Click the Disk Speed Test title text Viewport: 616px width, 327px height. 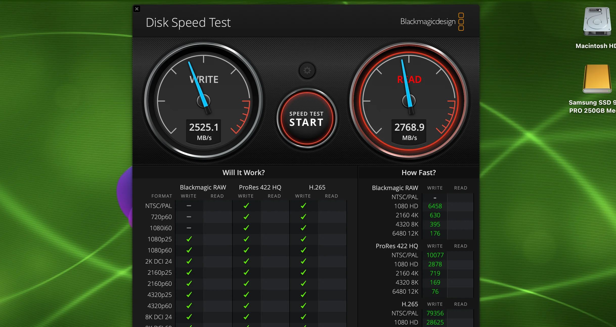[188, 22]
